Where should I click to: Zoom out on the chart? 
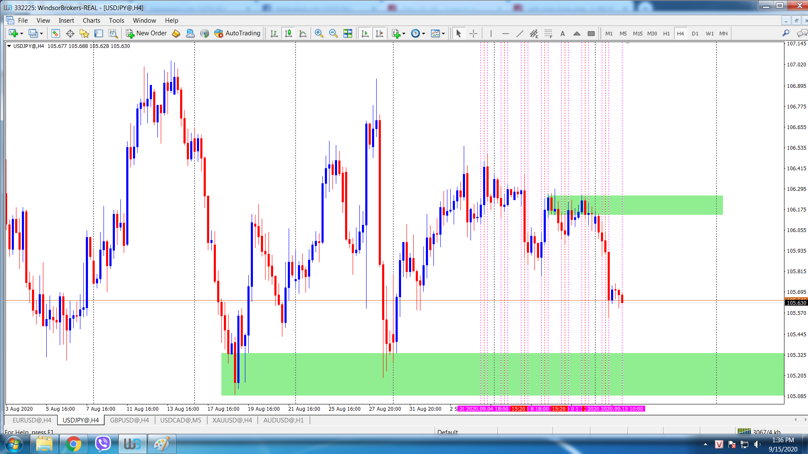pyautogui.click(x=333, y=33)
